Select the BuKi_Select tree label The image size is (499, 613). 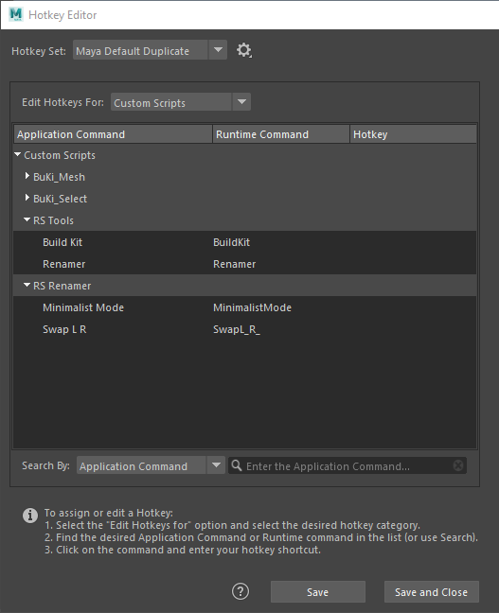point(60,199)
